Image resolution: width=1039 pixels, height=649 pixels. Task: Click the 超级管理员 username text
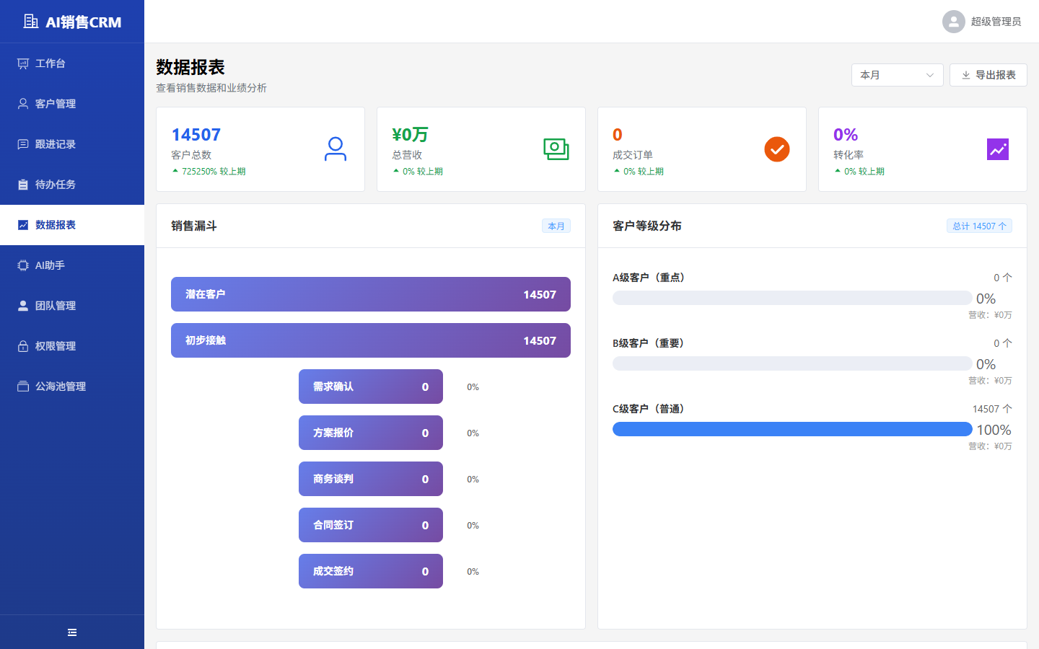coord(996,22)
